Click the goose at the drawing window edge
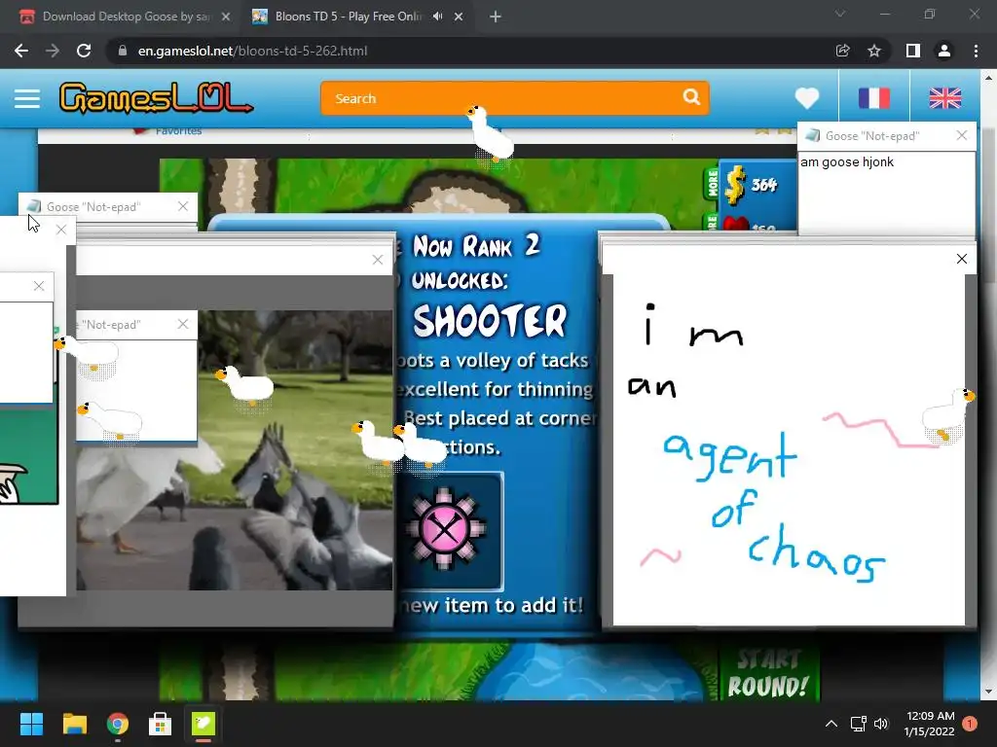The height and width of the screenshot is (747, 997). coord(948,416)
